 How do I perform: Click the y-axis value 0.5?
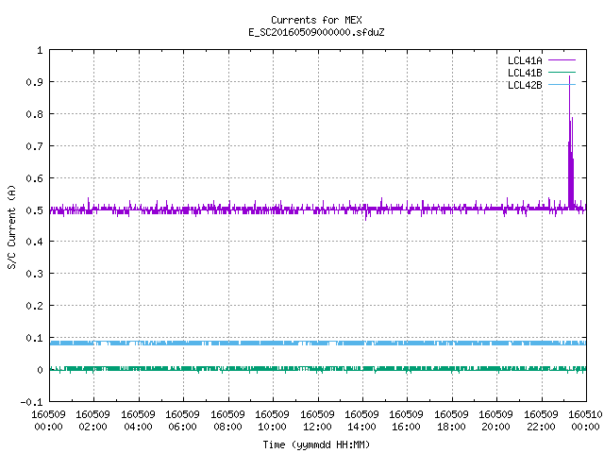tap(34, 210)
